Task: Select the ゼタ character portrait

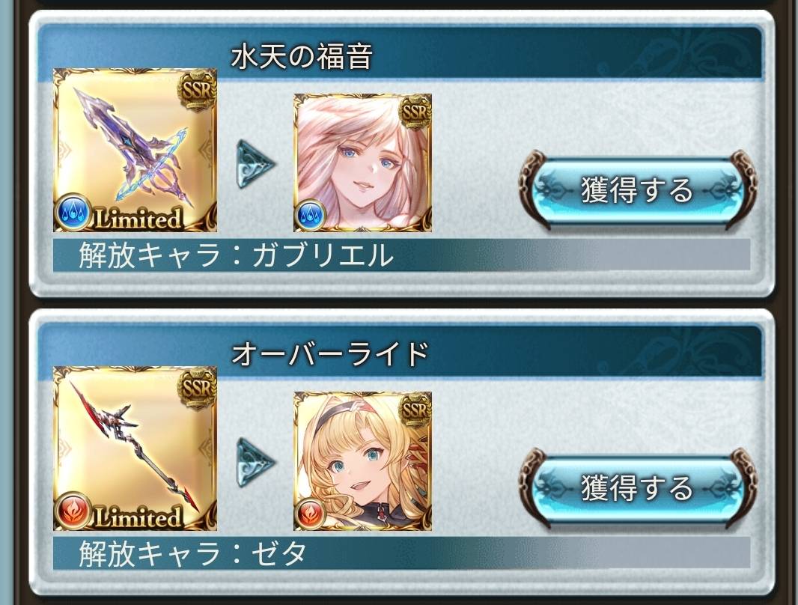Action: click(363, 461)
